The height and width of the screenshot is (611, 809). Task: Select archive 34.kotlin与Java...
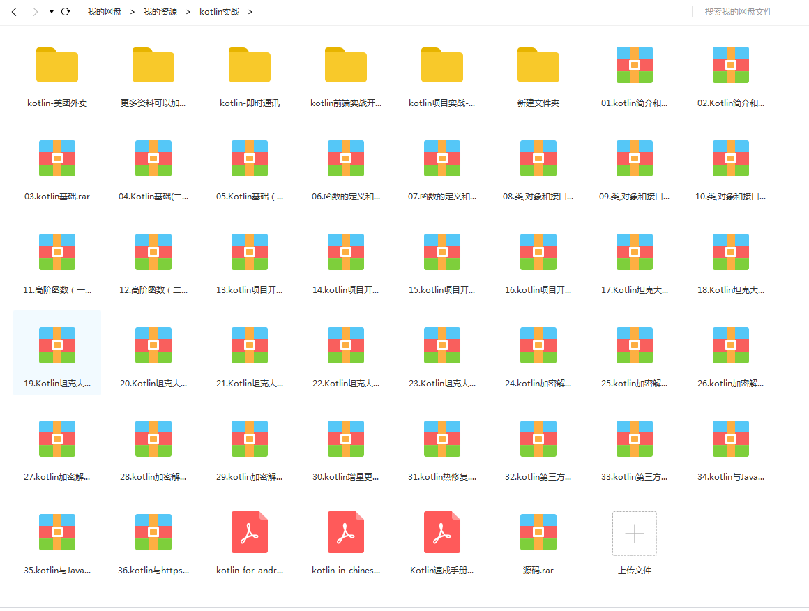click(x=731, y=439)
